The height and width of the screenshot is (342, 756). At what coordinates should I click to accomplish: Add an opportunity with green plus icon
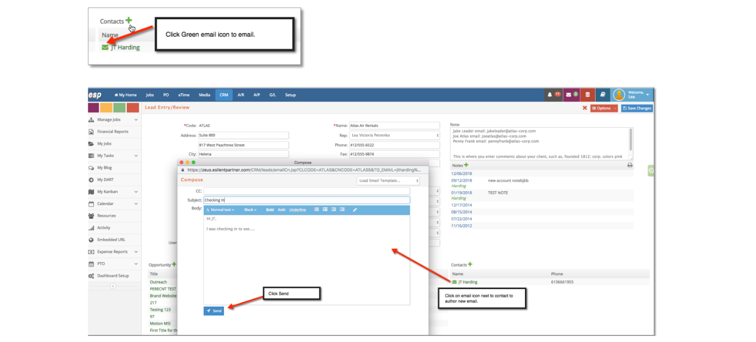pyautogui.click(x=174, y=264)
